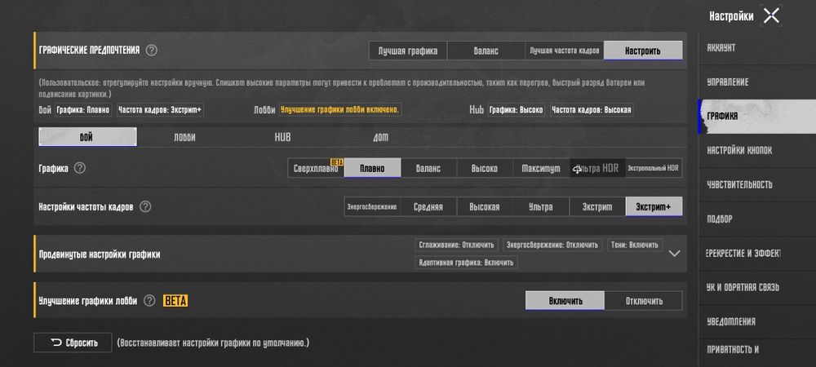Image resolution: width=816 pixels, height=367 pixels.
Task: Reset graphics with Сбросить button
Action: click(73, 343)
